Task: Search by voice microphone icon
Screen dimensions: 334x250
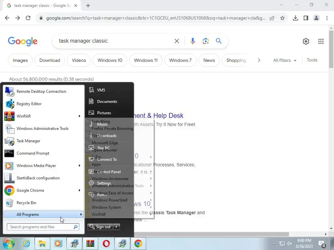Action: coord(193,41)
